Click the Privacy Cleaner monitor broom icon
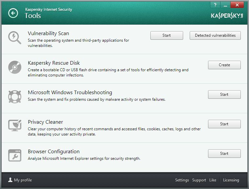The width and height of the screenshot is (249, 189). 15,126
